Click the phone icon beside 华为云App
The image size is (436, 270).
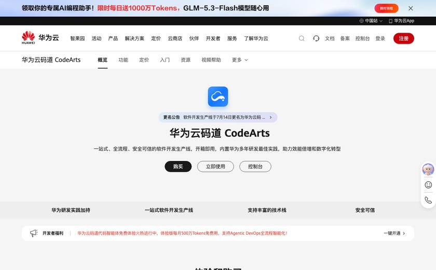click(390, 21)
